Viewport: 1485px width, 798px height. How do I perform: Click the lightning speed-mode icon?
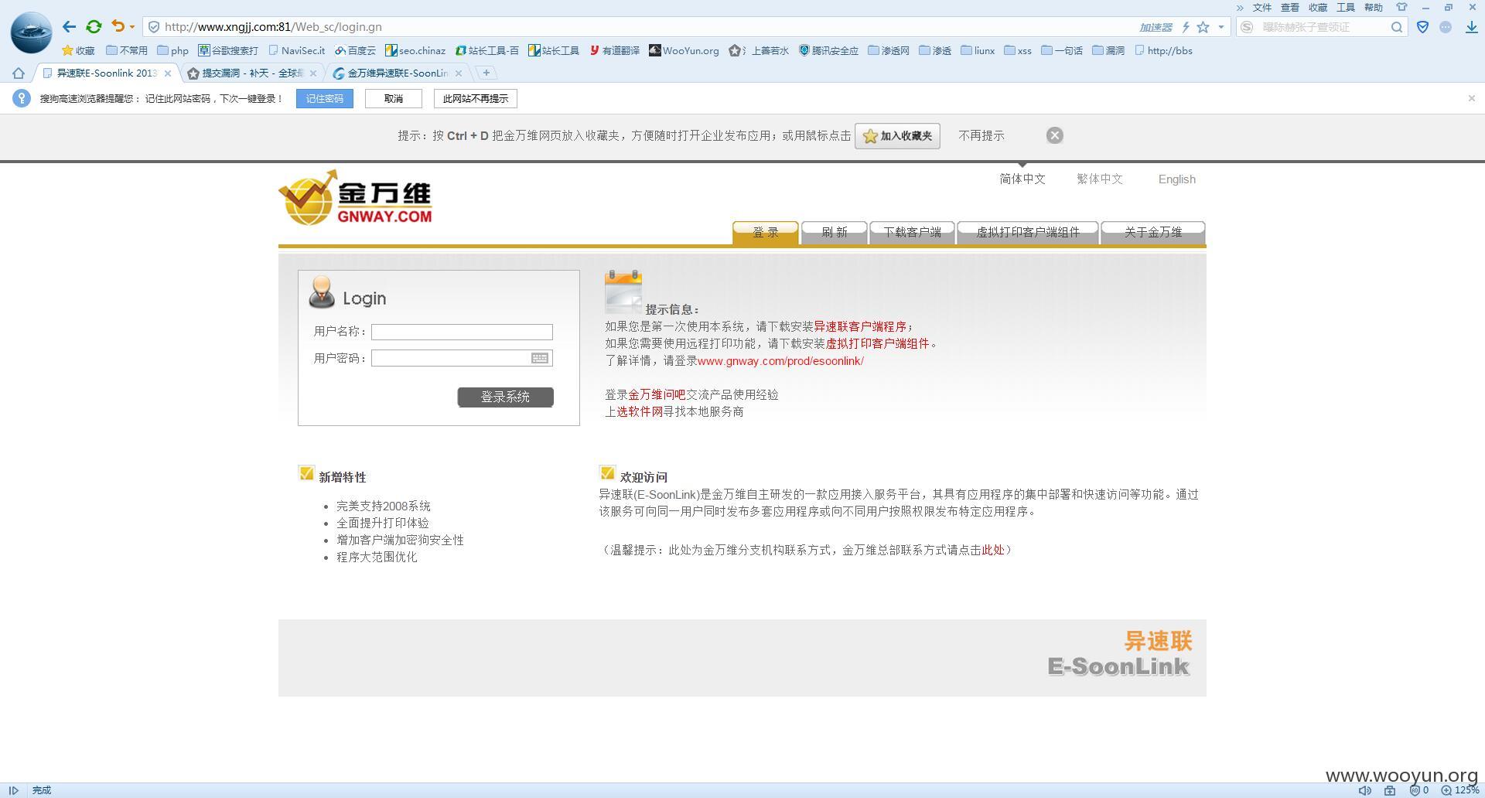click(x=1185, y=27)
